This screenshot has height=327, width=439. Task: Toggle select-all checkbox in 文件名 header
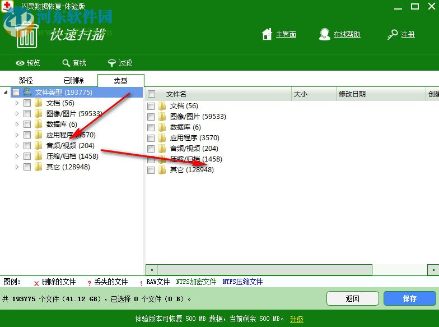[x=151, y=94]
